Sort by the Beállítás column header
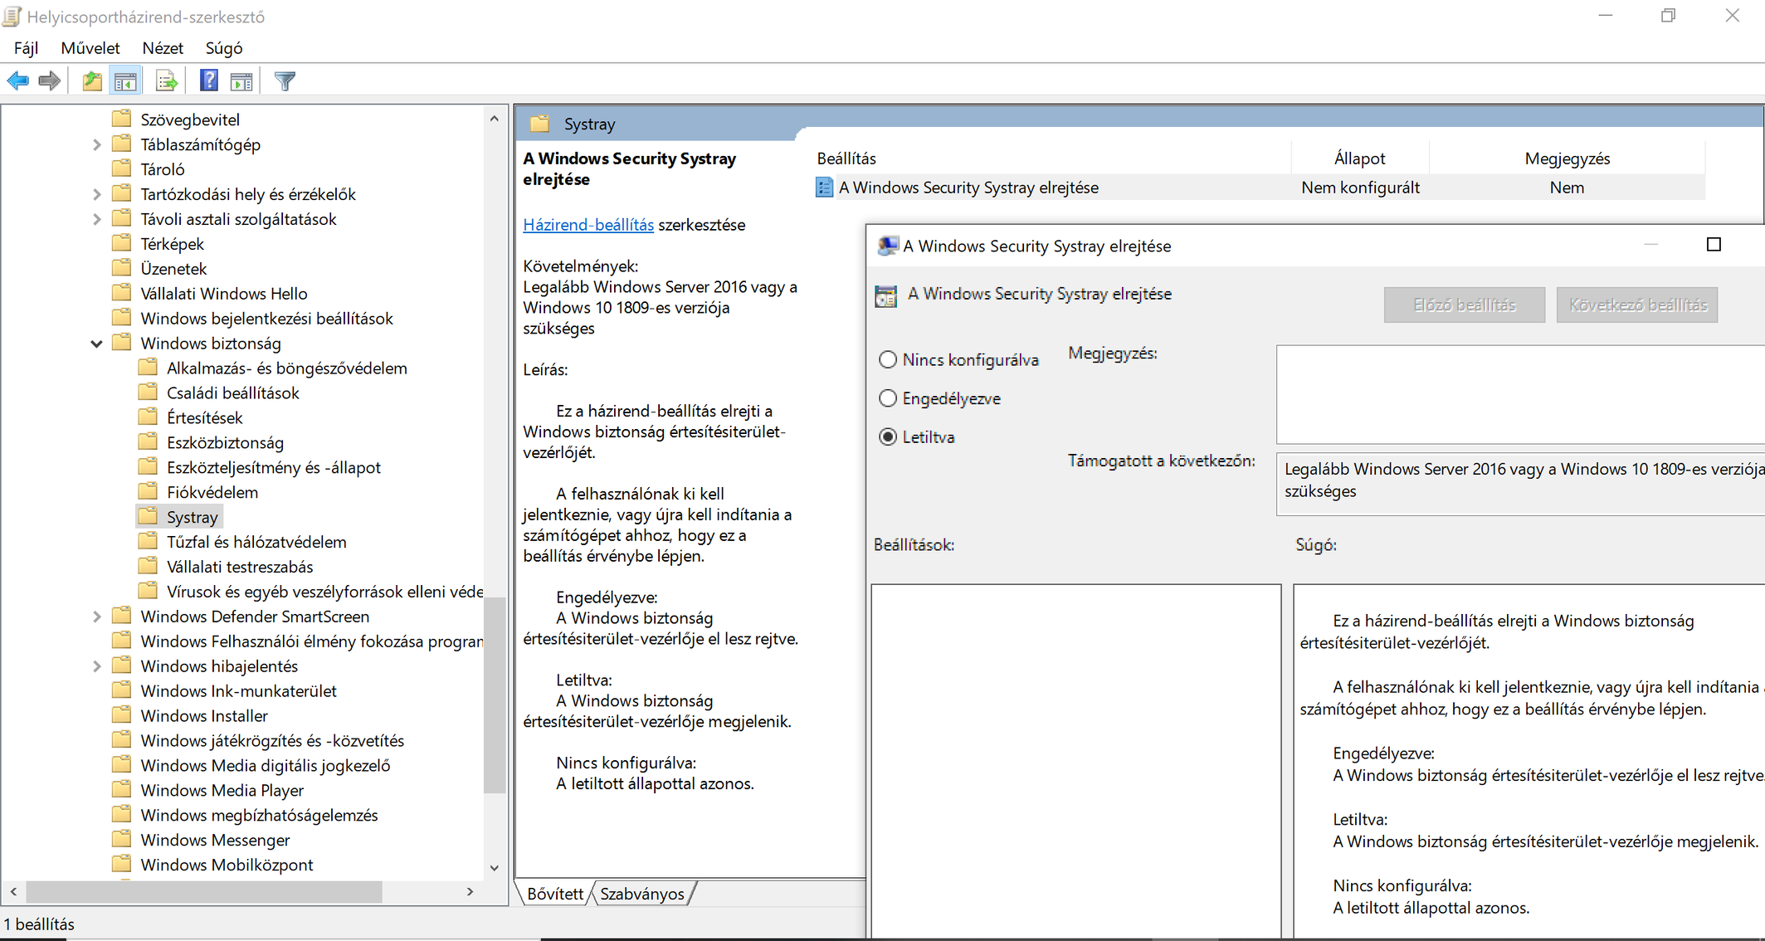The image size is (1765, 941). [1051, 158]
